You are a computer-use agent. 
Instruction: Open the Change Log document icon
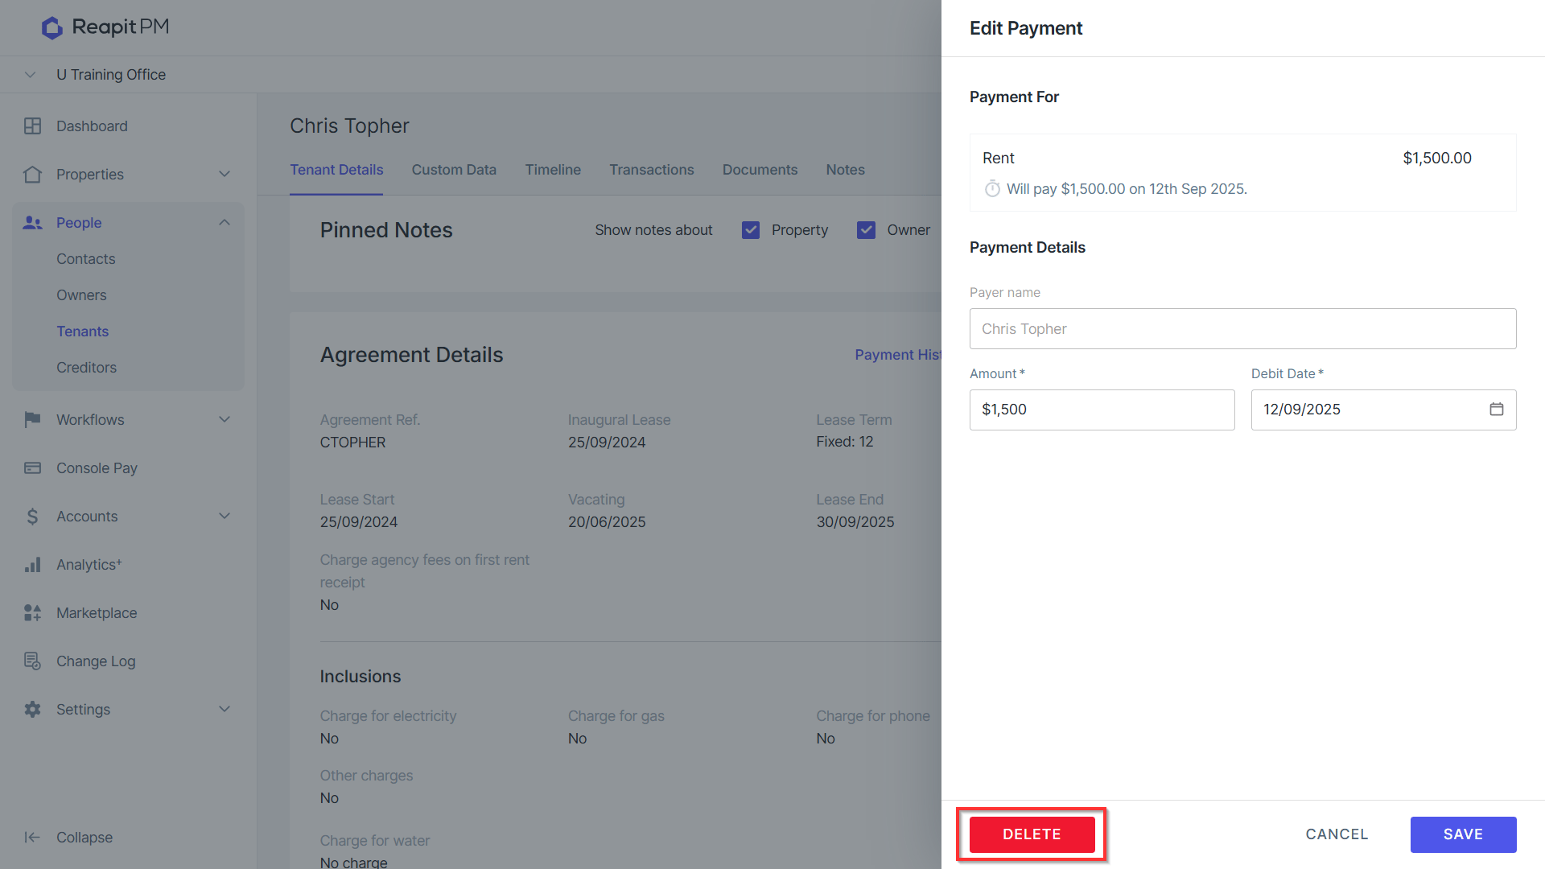33,661
